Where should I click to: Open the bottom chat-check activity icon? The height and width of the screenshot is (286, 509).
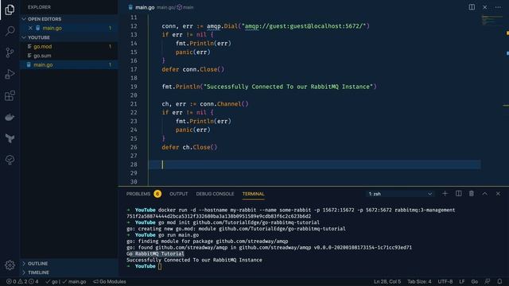click(x=10, y=160)
